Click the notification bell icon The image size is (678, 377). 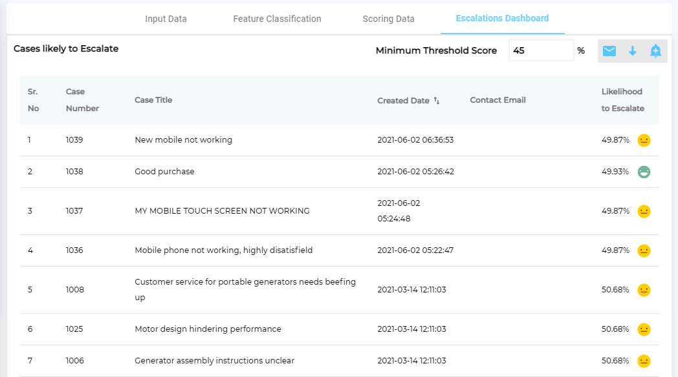point(655,51)
